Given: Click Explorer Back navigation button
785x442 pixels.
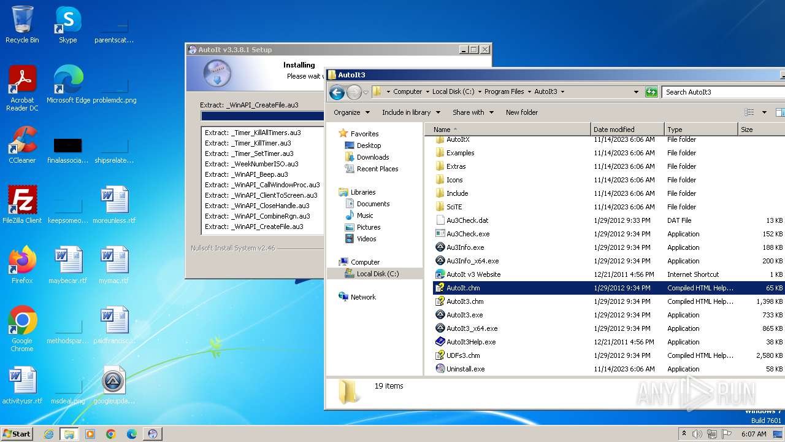Looking at the screenshot, I should [337, 92].
